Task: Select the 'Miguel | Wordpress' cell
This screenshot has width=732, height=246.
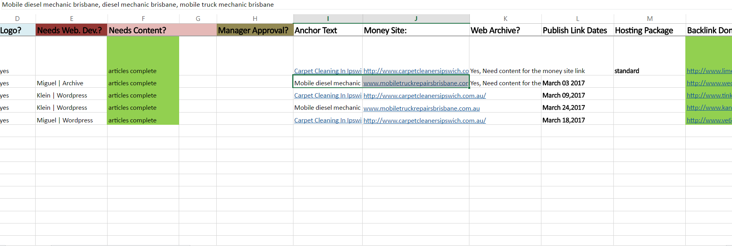Action: [65, 120]
